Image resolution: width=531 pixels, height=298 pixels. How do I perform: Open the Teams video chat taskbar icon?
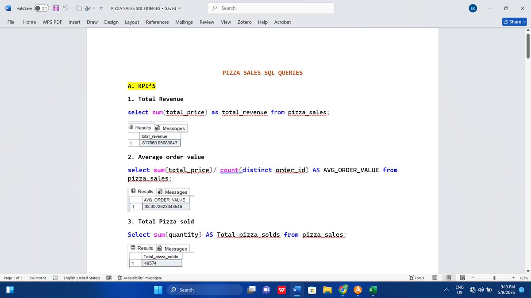[x=266, y=290]
